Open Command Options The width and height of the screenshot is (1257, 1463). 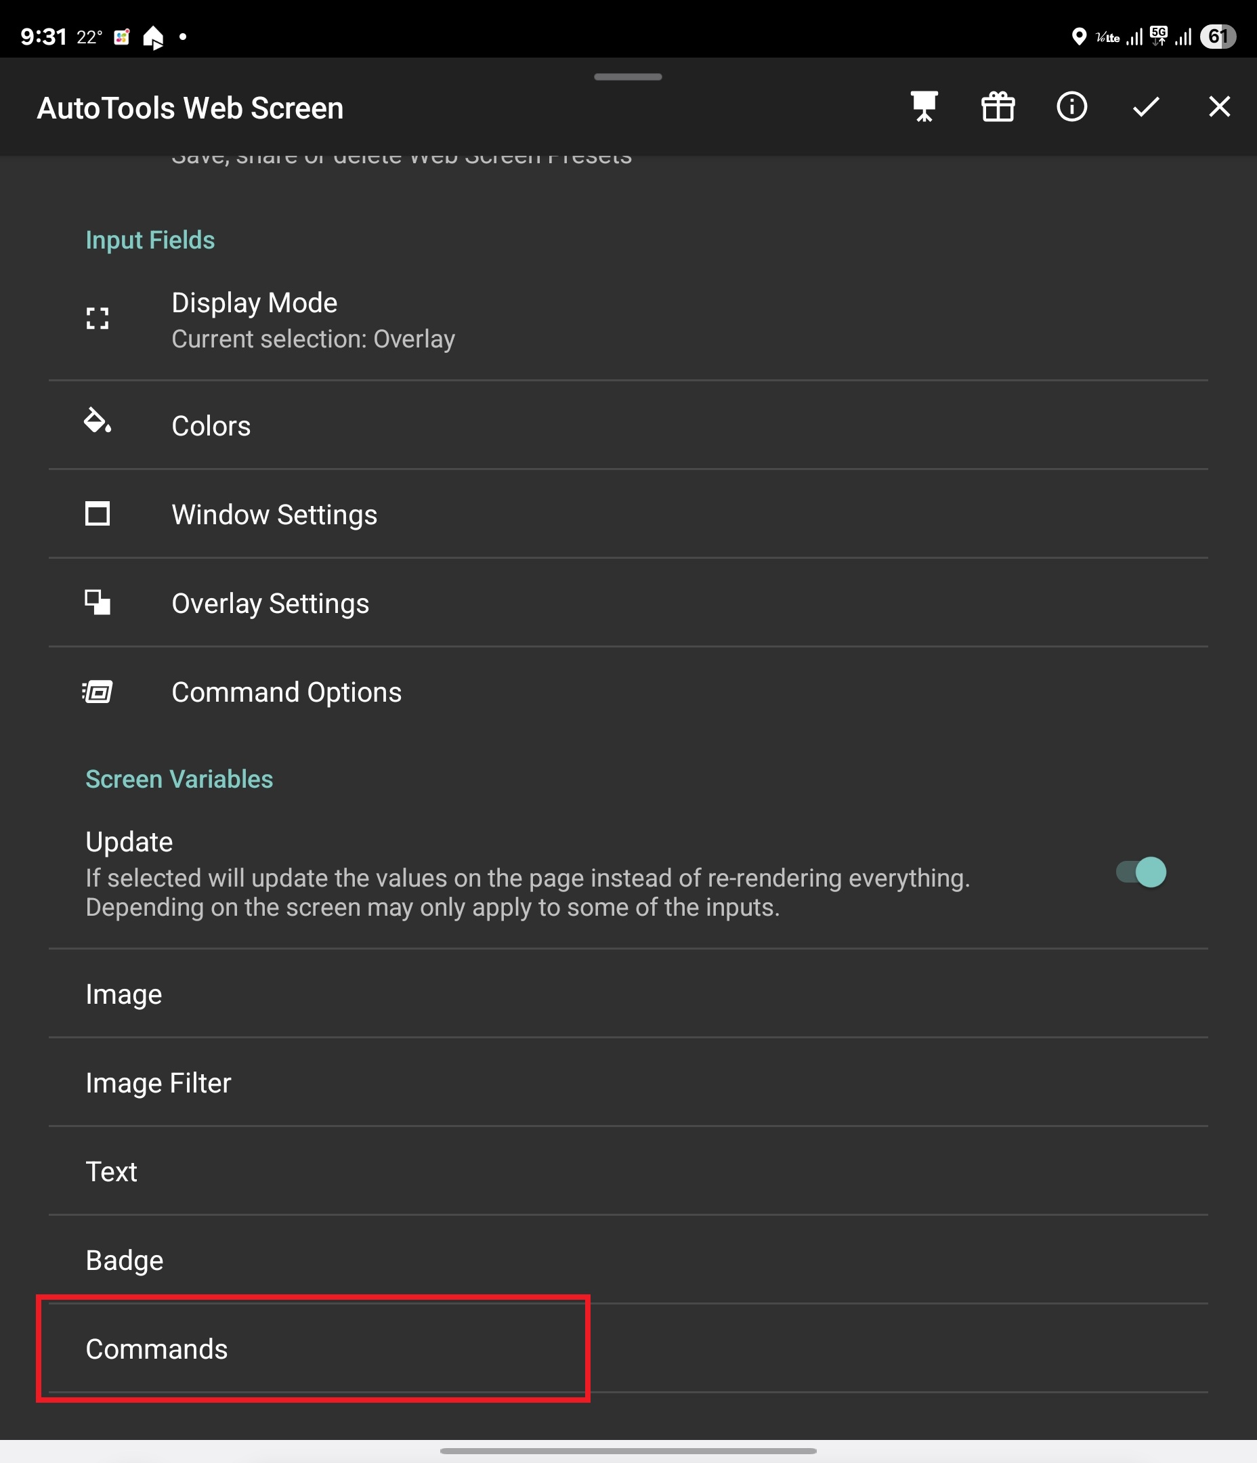coord(628,693)
